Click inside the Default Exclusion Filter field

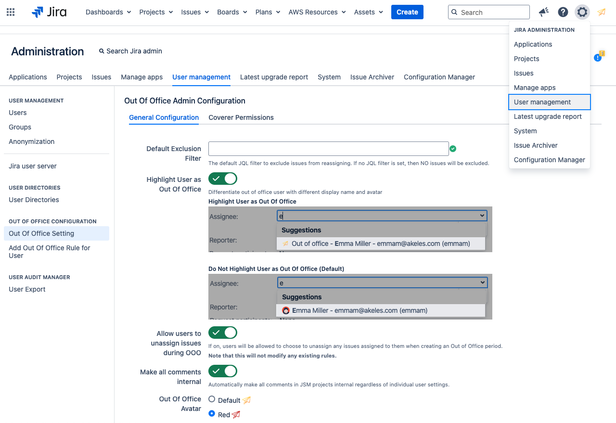pos(329,149)
